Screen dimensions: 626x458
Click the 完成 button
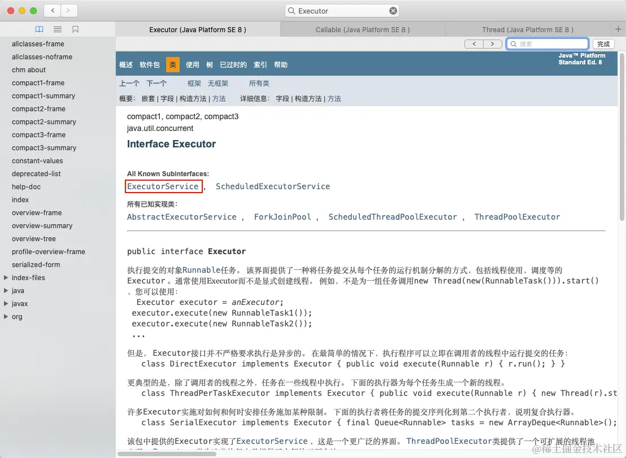[x=603, y=43]
